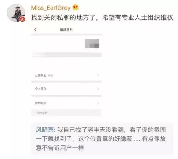178x159 pixels.
Task: Open commenter 风暗萧's profile link
Action: click(45, 130)
